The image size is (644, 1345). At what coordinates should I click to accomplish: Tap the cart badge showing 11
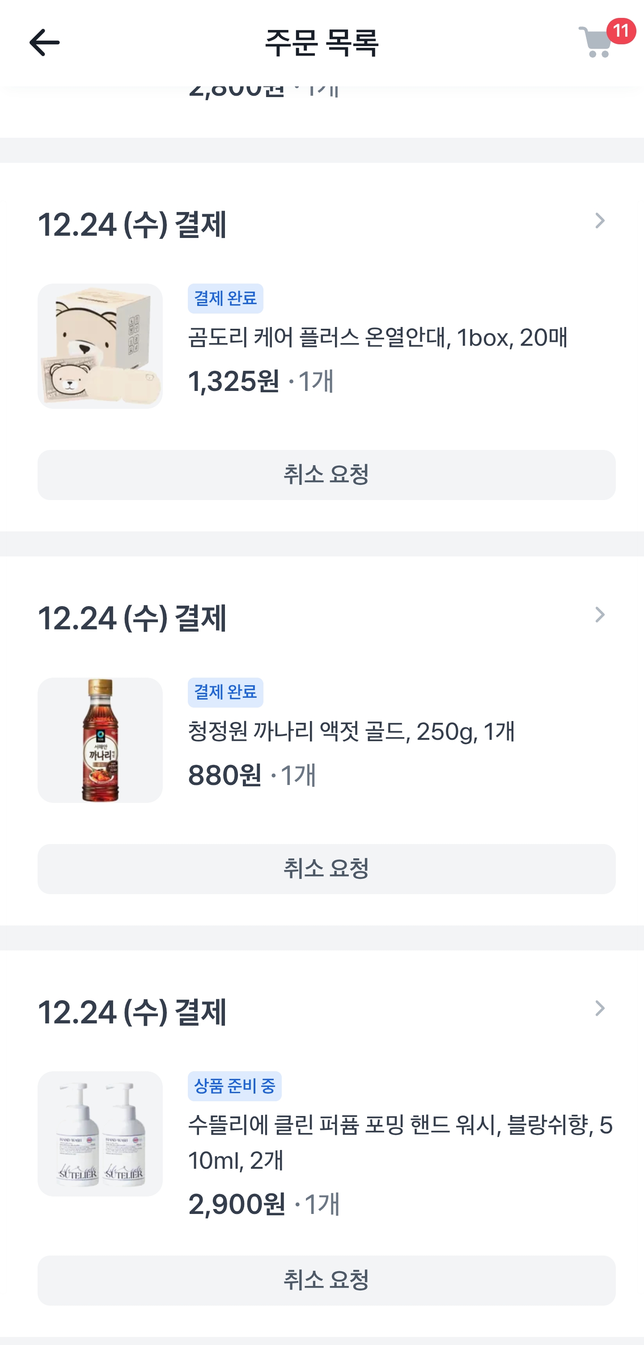tap(620, 31)
